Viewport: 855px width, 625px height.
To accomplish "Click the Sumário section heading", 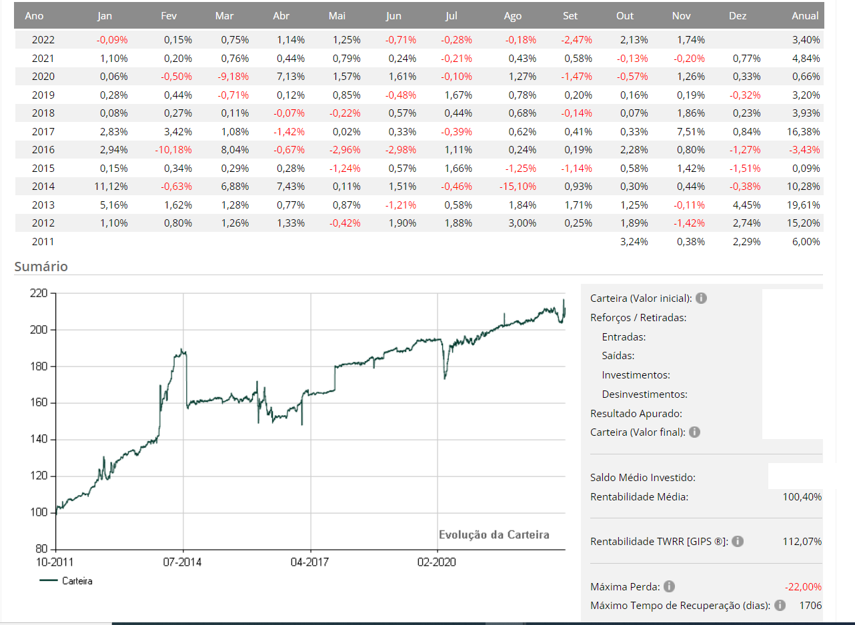I will coord(41,267).
